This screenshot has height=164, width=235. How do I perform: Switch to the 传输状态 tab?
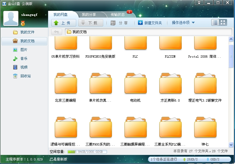tap(118, 15)
